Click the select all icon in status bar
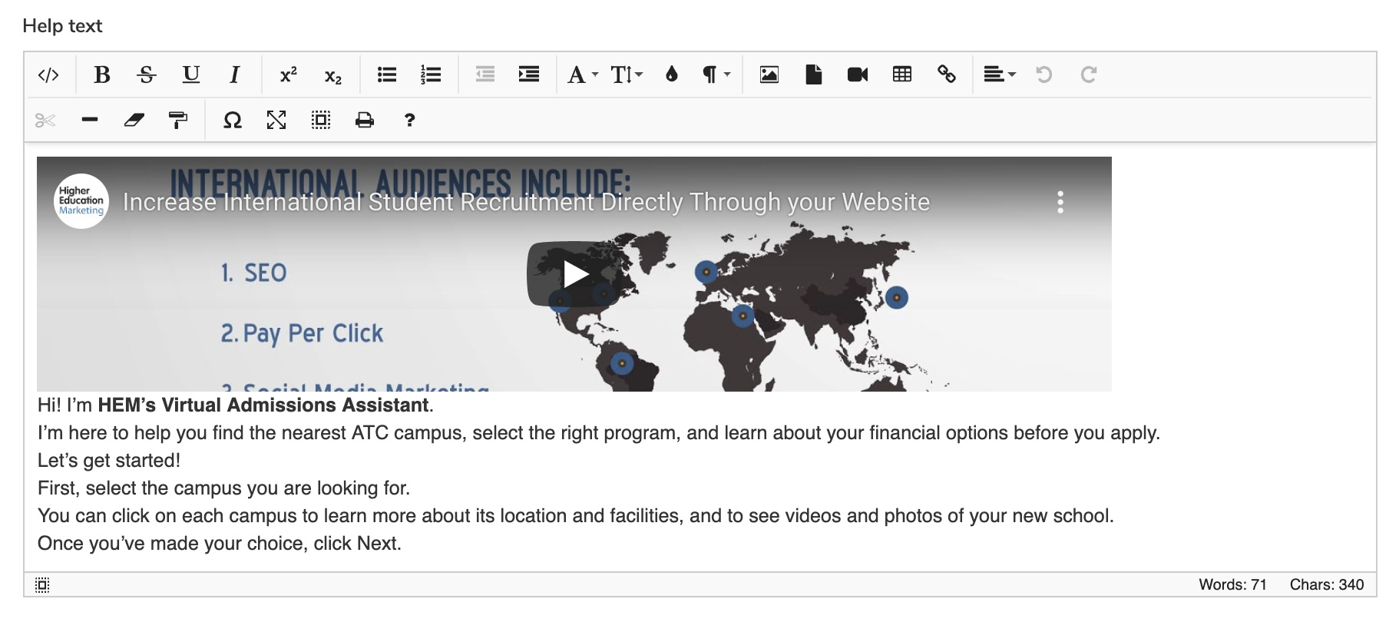 (x=42, y=585)
